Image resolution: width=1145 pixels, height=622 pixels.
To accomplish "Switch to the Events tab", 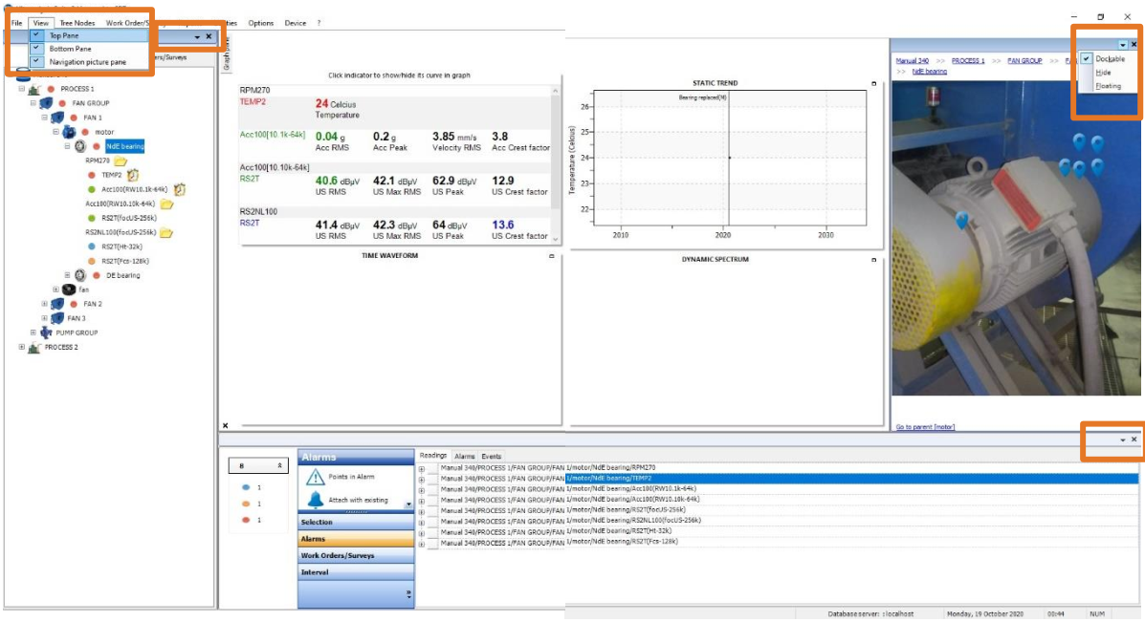I will [x=490, y=456].
